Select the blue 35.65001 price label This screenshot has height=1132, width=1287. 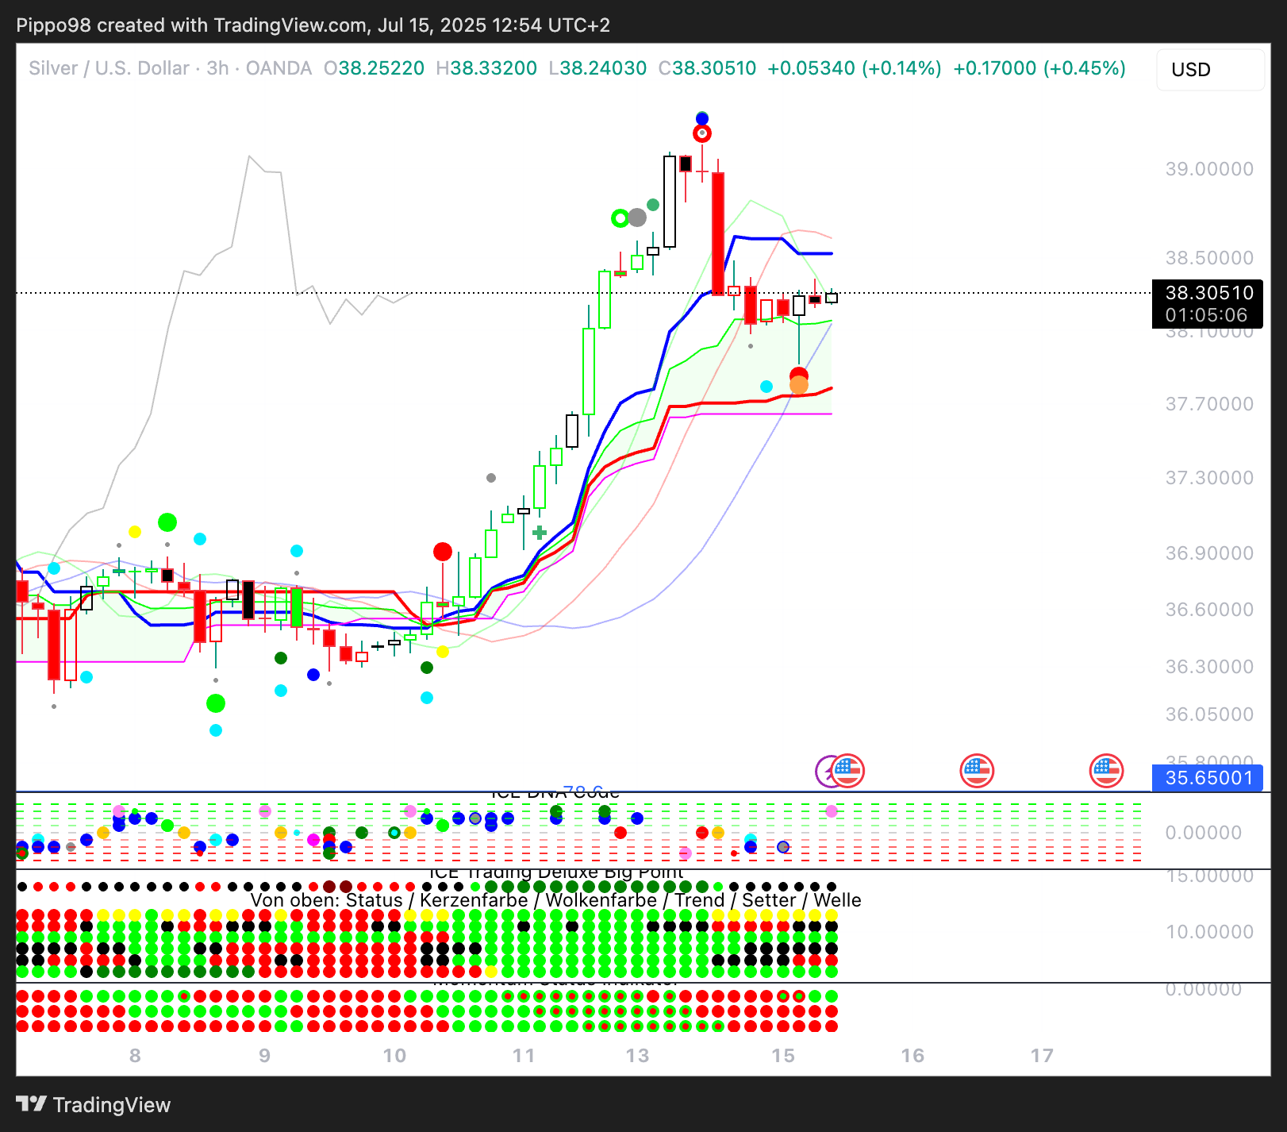tap(1208, 778)
